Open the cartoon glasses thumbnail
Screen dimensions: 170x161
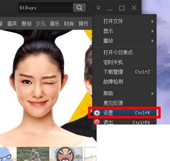click(7, 154)
